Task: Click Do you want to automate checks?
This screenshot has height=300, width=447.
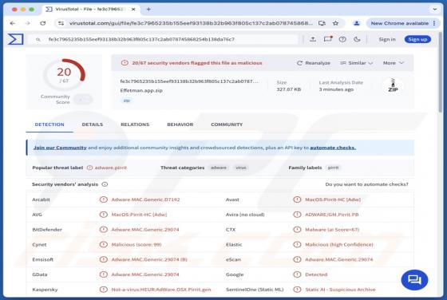Action: (366, 184)
